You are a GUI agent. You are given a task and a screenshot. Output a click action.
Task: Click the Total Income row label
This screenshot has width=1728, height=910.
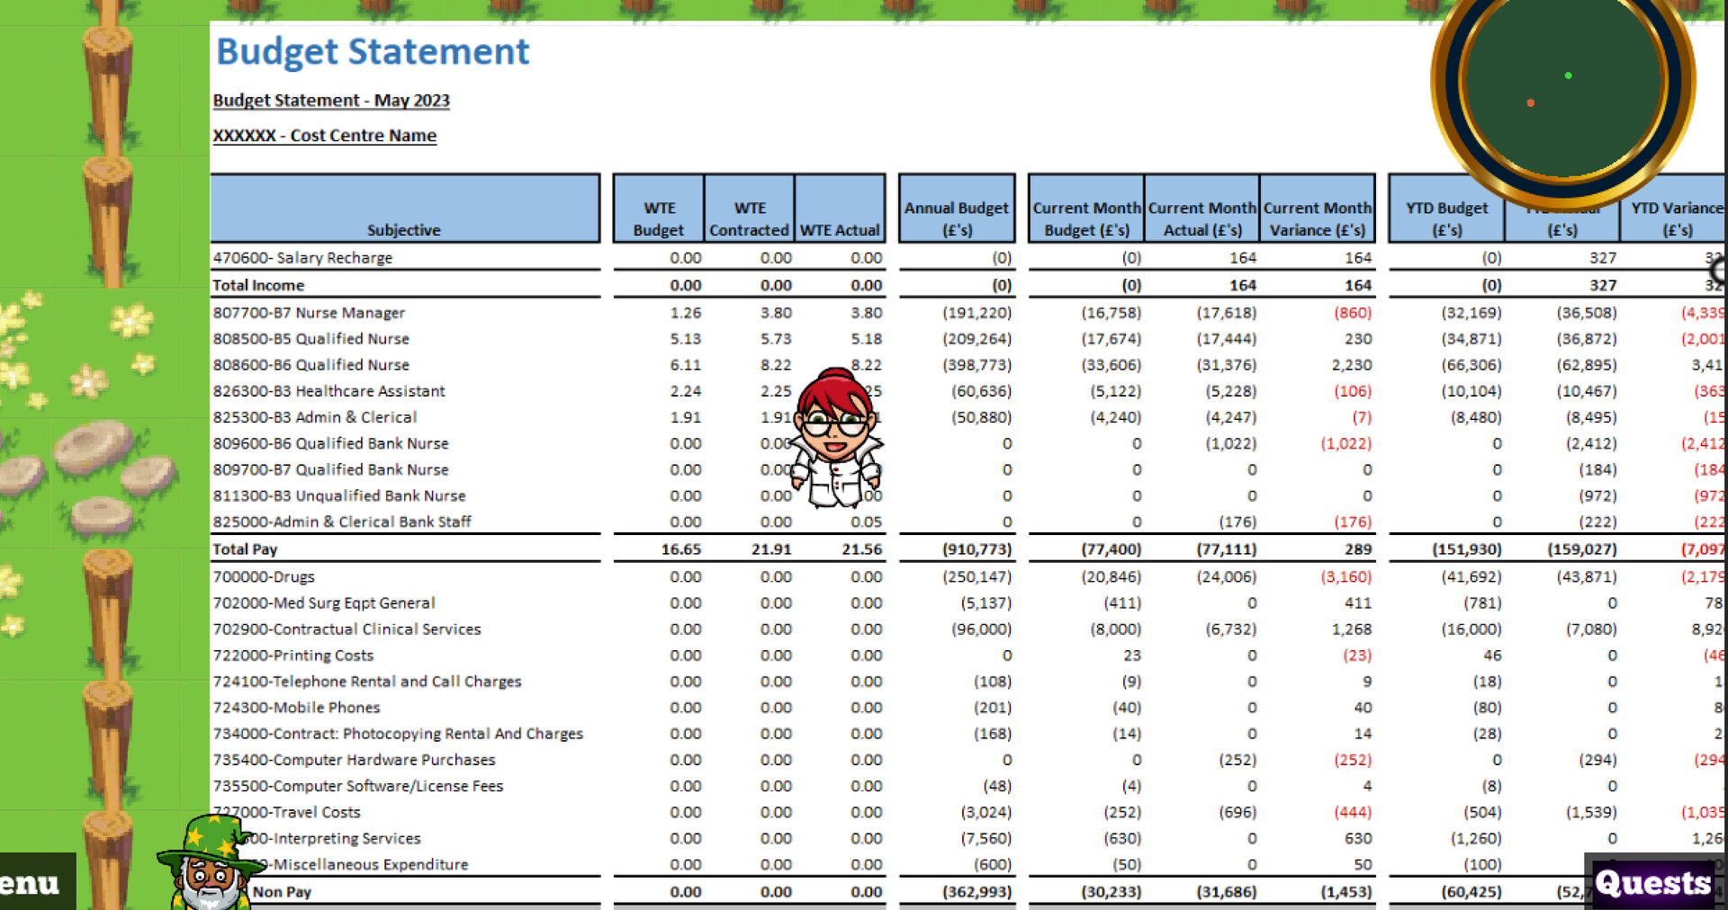[x=258, y=286]
